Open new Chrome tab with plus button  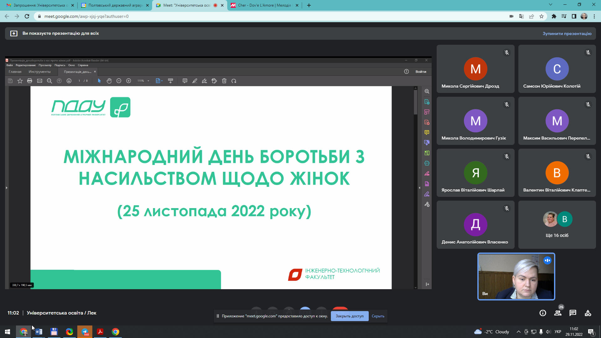tap(309, 5)
